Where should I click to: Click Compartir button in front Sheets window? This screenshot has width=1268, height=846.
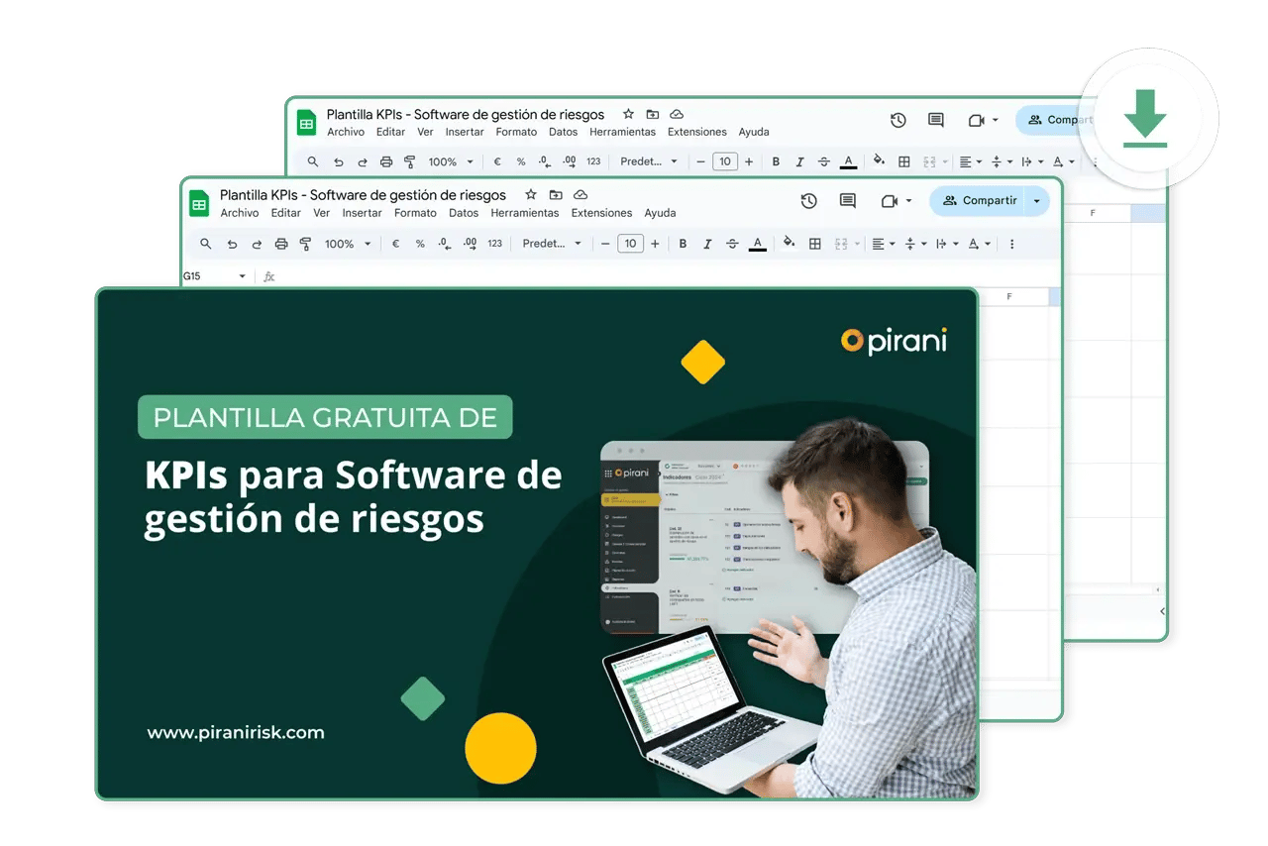click(x=979, y=201)
